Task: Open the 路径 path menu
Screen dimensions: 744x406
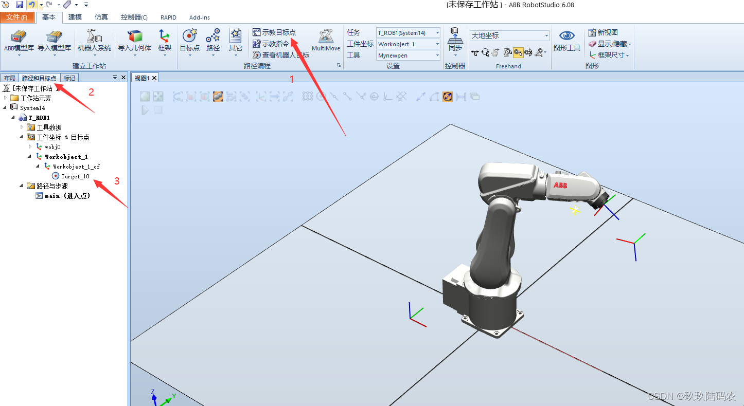Action: (x=213, y=41)
